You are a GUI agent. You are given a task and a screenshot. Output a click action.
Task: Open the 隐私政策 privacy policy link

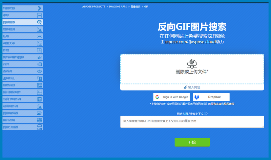[x=229, y=104]
